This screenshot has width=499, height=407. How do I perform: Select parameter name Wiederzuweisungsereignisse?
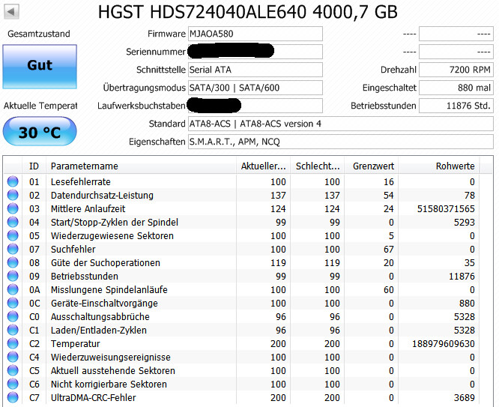pyautogui.click(x=111, y=358)
